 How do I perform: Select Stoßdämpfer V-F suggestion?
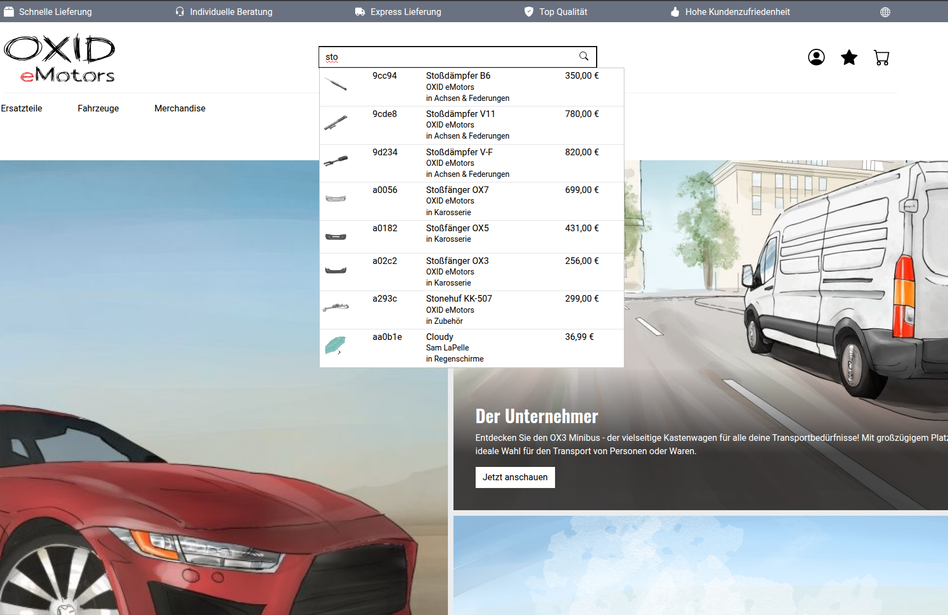(472, 164)
